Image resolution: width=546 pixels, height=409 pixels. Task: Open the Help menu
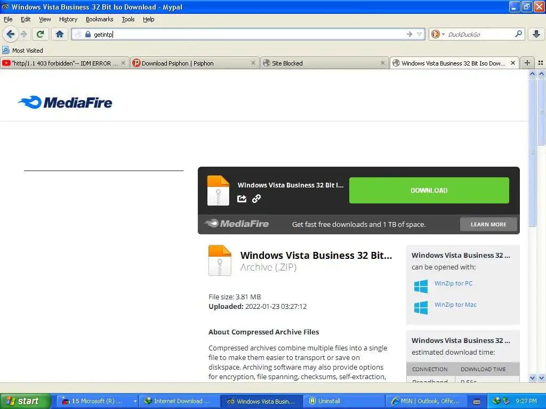pos(148,19)
